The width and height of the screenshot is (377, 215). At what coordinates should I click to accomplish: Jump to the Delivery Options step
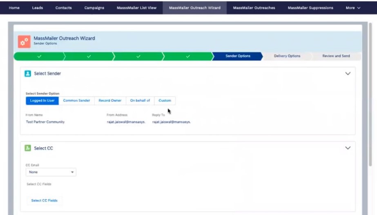287,56
